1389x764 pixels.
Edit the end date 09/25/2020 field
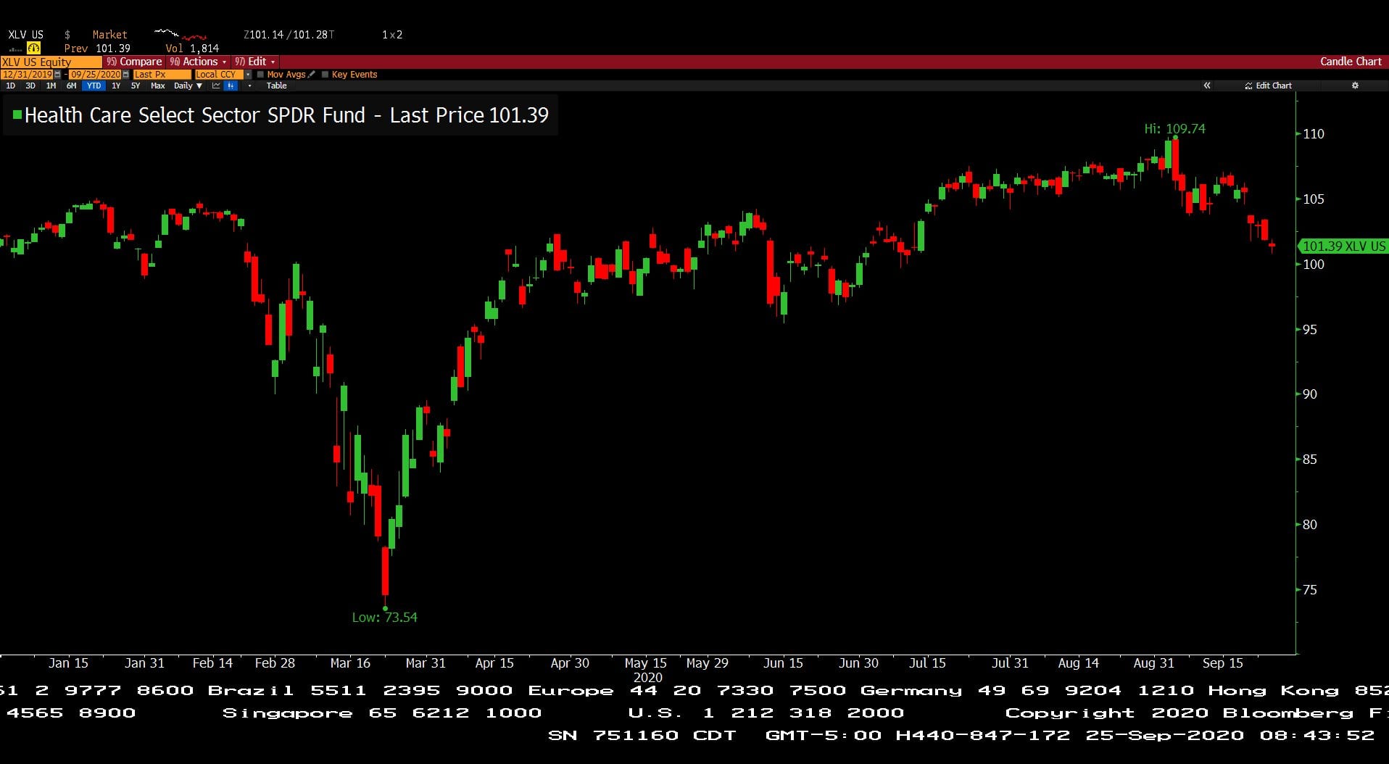coord(95,75)
